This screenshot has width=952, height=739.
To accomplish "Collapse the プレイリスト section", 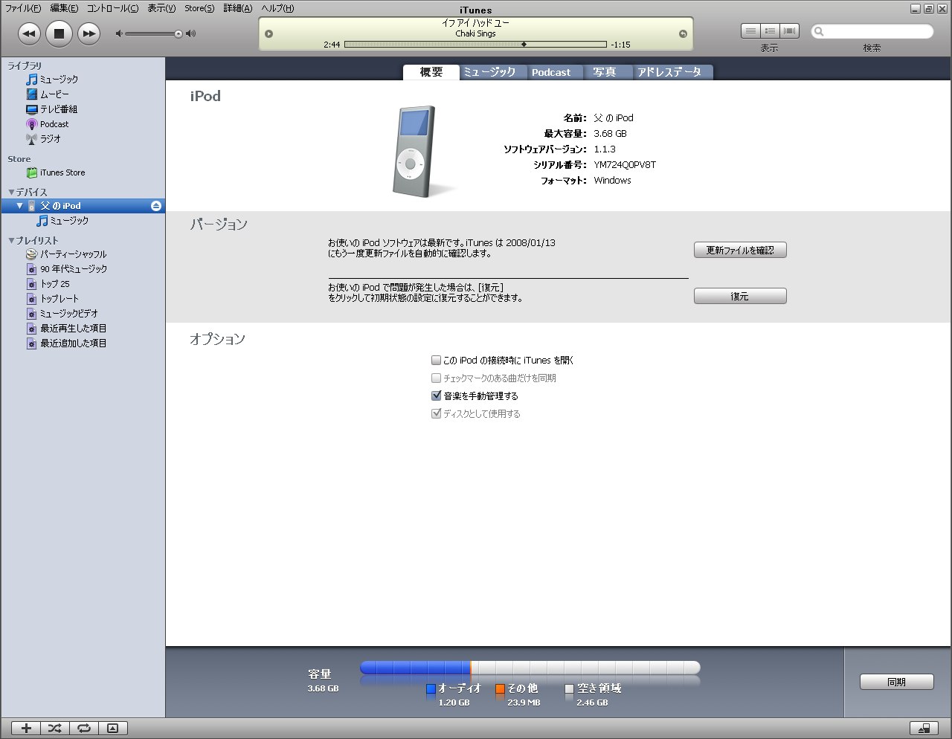I will pos(11,240).
